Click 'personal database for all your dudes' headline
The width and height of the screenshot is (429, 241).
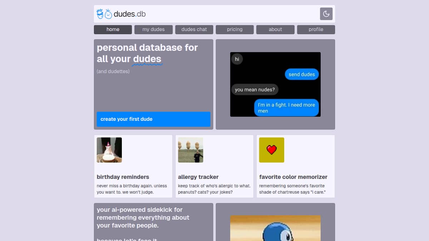(x=147, y=53)
